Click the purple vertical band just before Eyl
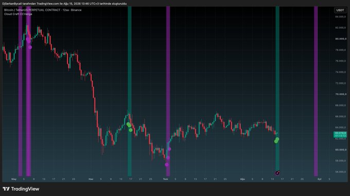The height and width of the screenshot is (196, 350). [316, 91]
